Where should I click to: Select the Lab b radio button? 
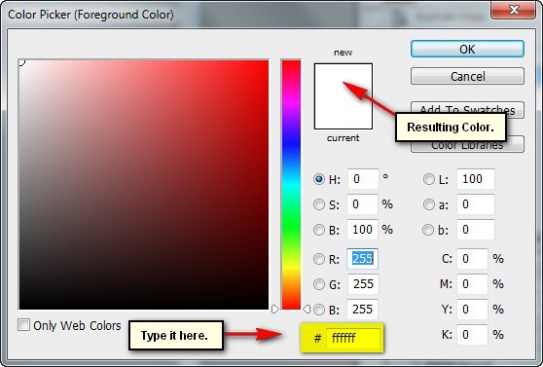point(428,230)
